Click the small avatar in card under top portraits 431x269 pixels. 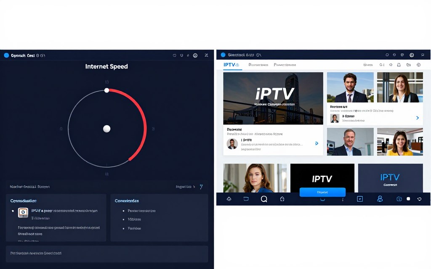(335, 118)
